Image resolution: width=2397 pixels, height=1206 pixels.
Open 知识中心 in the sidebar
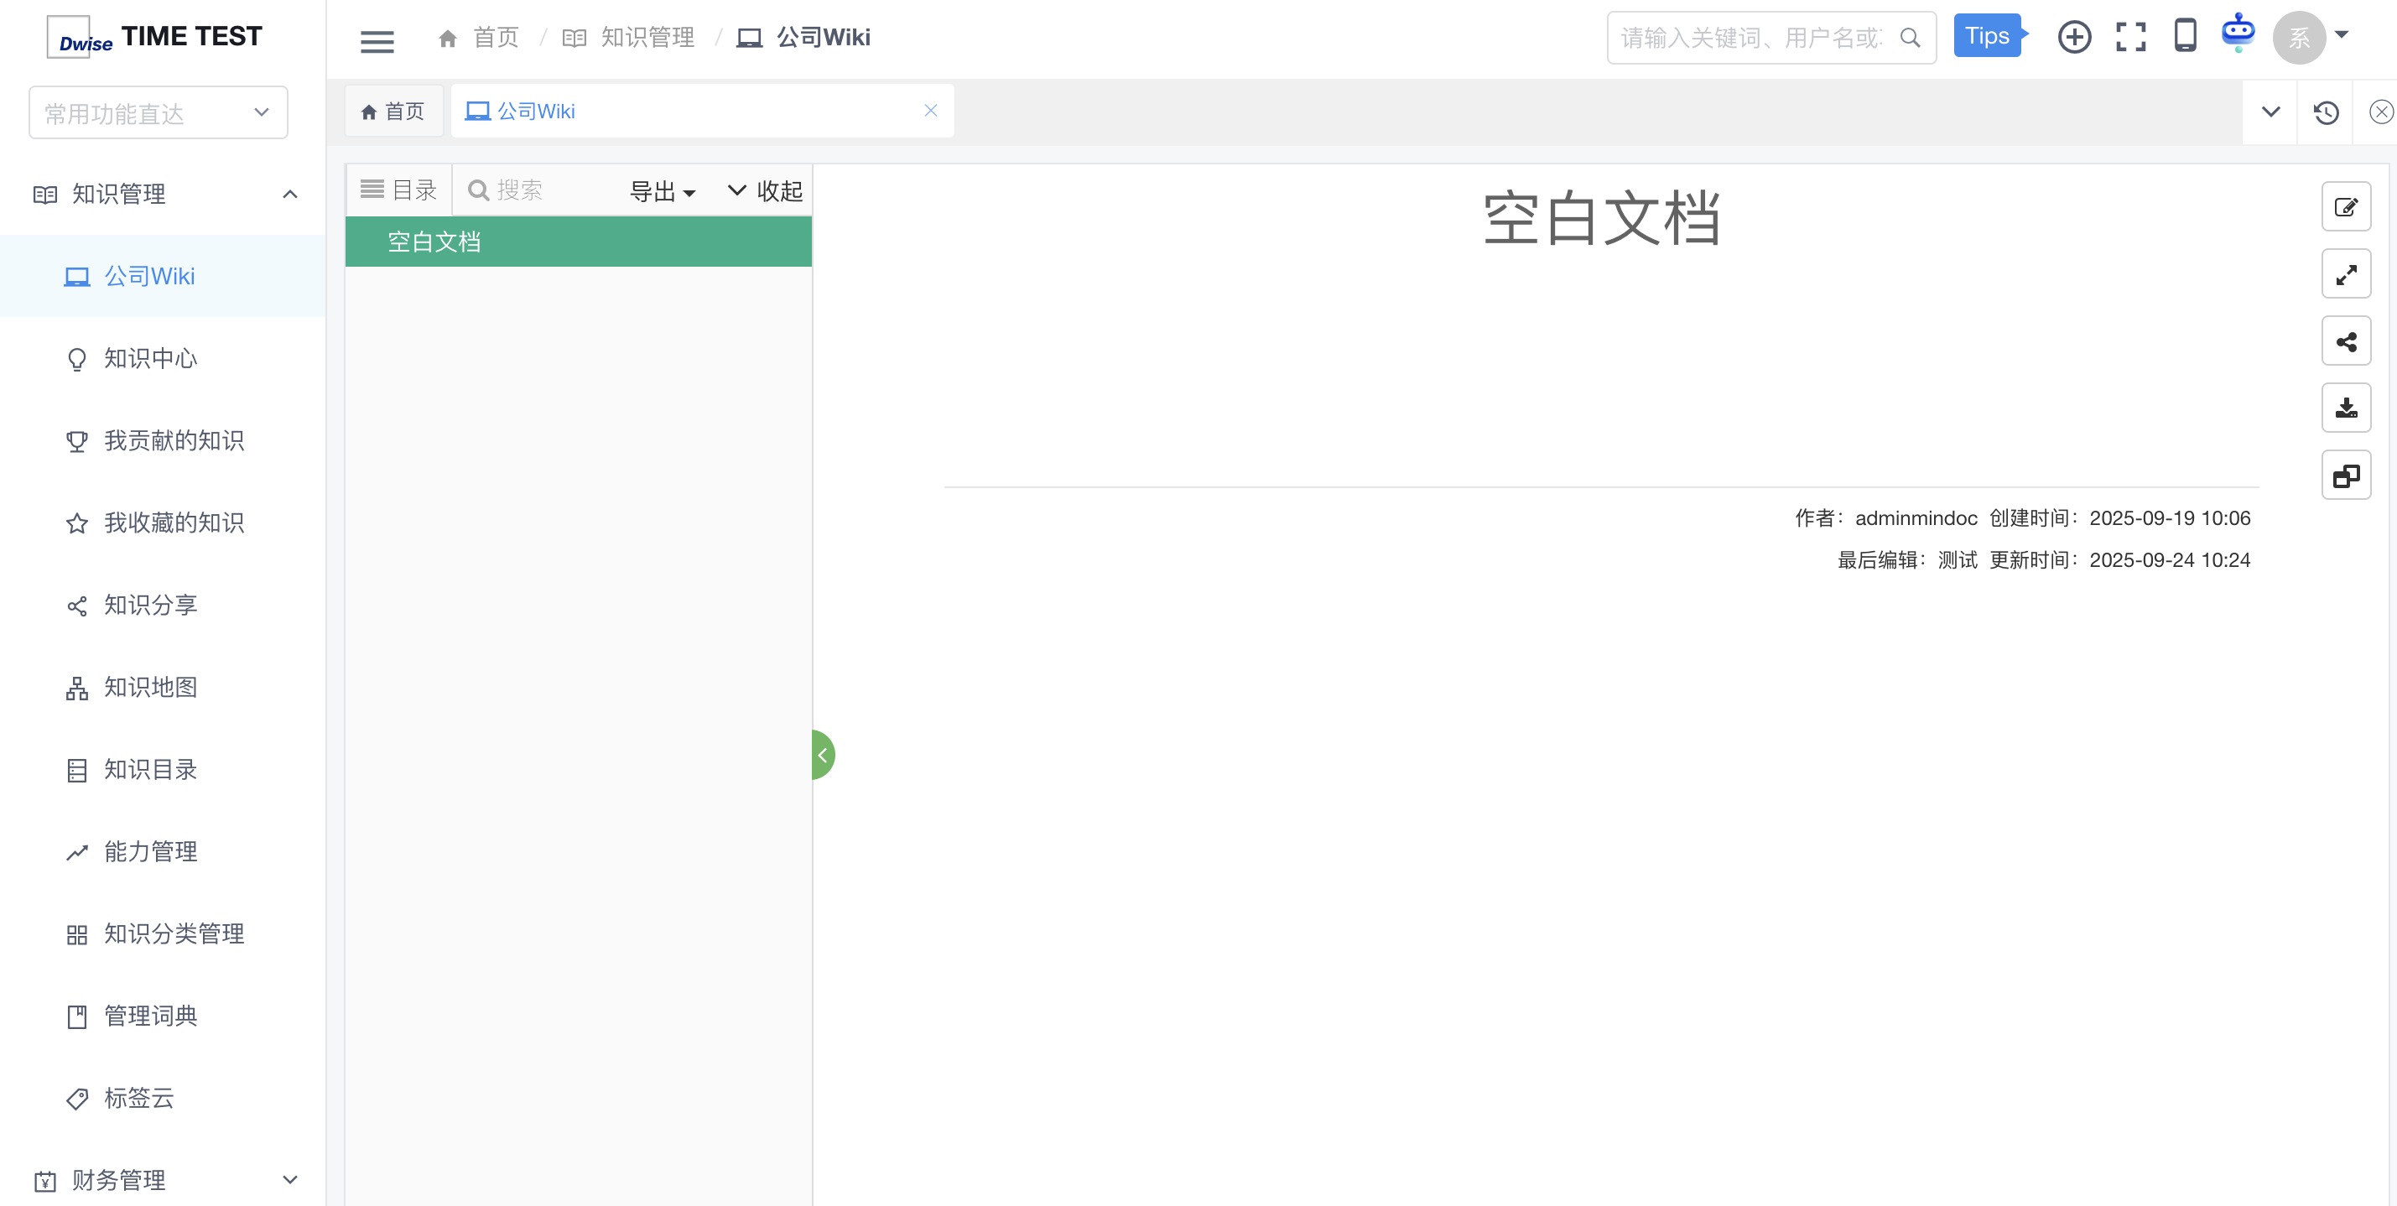(151, 358)
